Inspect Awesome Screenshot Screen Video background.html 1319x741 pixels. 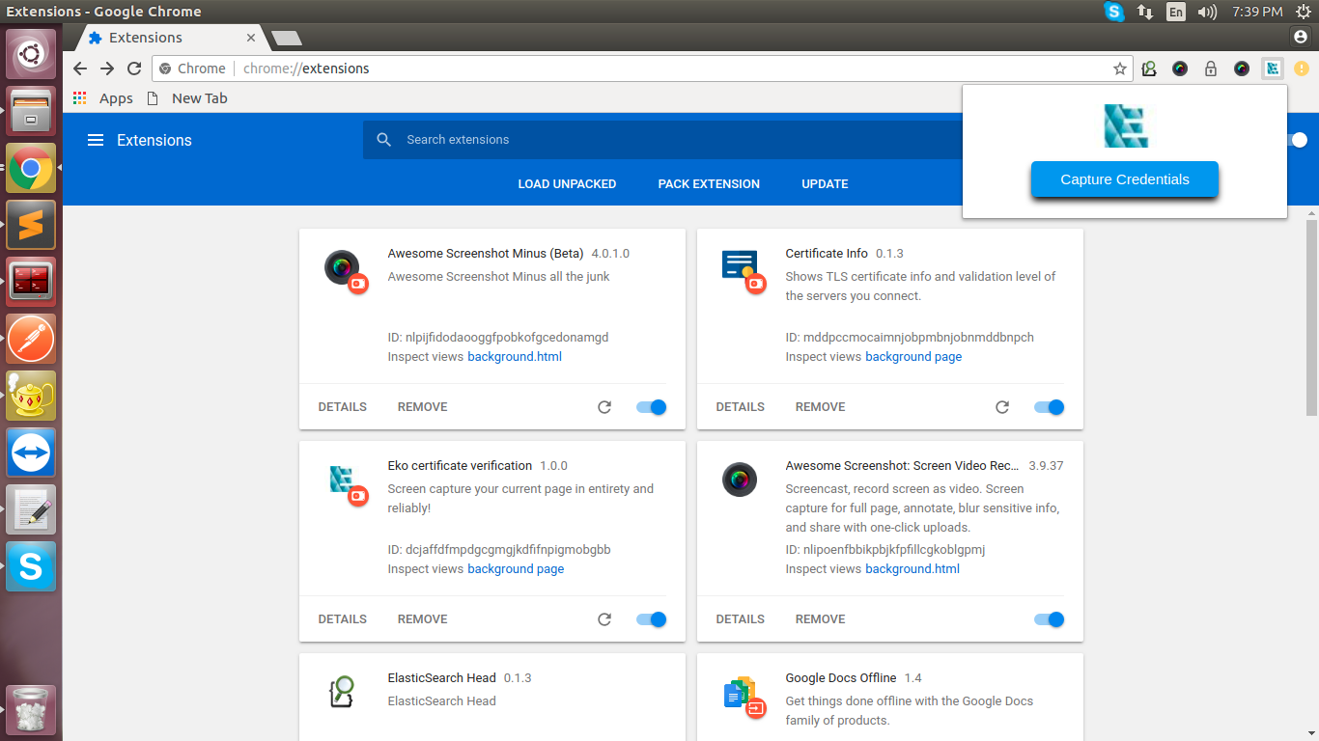tap(912, 569)
